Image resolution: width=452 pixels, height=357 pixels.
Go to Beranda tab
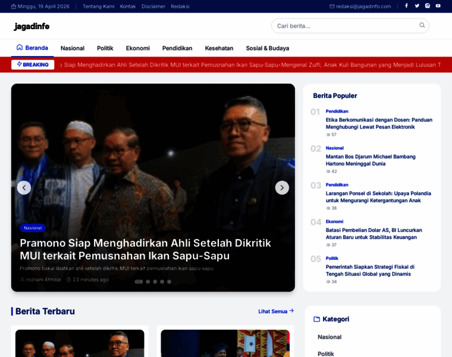click(32, 48)
